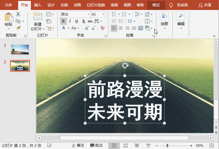Open the line spacing dropdown
The image size is (219, 149).
click(x=142, y=14)
